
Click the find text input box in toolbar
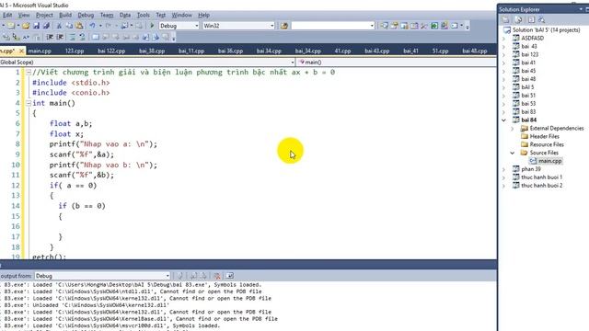point(330,26)
